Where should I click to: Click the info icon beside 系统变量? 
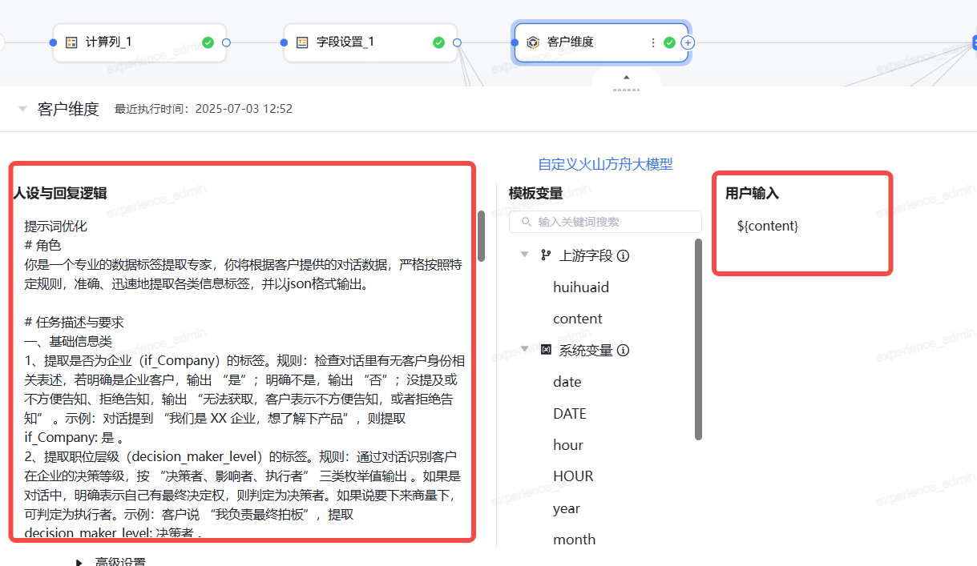coord(623,351)
